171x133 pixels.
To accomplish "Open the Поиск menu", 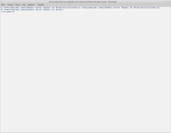I will click(x=18, y=5).
